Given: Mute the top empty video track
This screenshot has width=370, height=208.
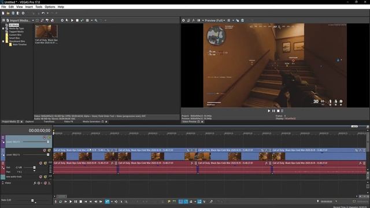Looking at the screenshot, I should pyautogui.click(x=45, y=138).
